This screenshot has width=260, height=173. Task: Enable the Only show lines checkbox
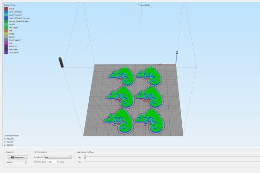pos(35,162)
